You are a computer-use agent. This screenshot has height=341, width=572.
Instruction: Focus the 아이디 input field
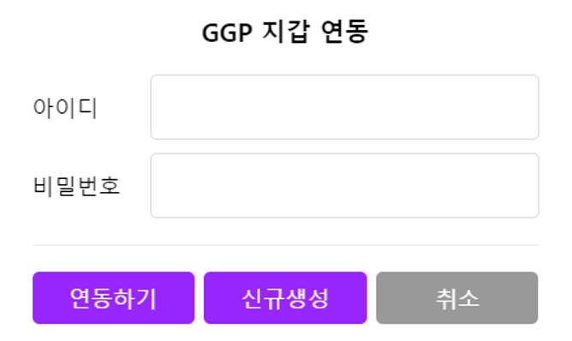345,107
